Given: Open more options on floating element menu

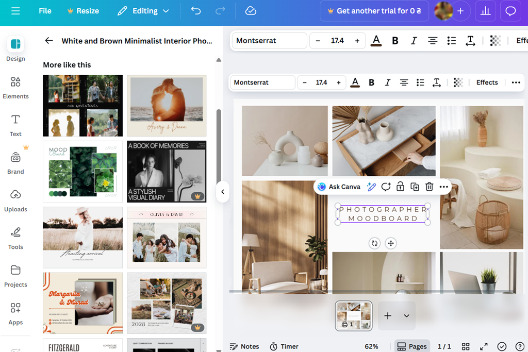Looking at the screenshot, I should [444, 187].
